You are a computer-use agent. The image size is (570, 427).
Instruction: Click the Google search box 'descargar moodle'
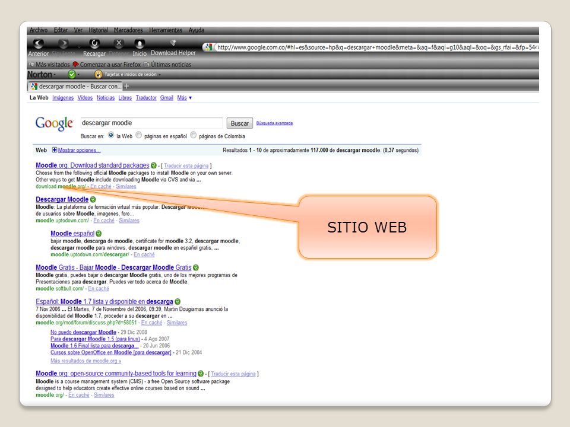[x=151, y=123]
